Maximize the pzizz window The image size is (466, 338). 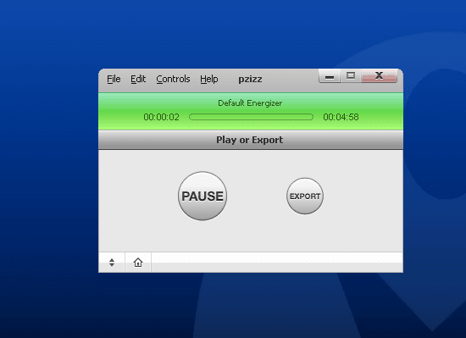(x=351, y=76)
